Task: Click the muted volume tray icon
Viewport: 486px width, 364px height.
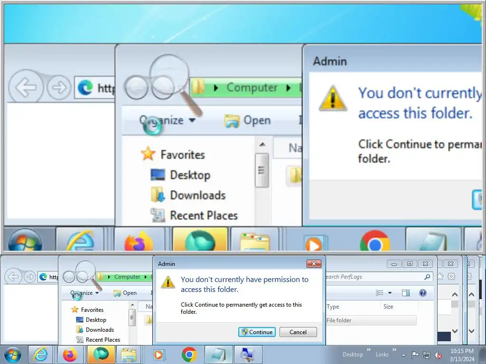Action: [438, 355]
